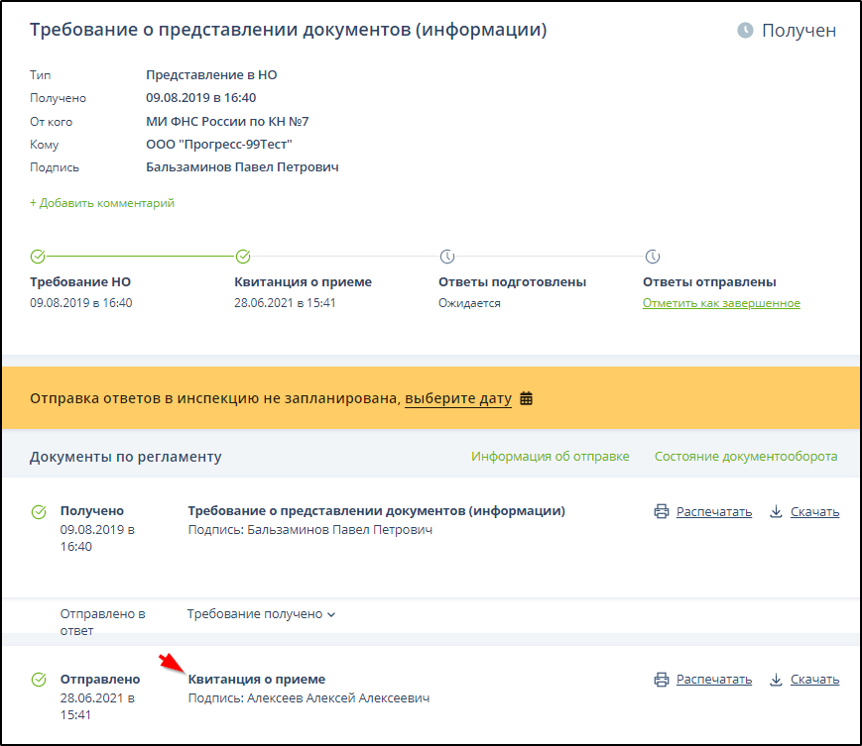Screen dimensions: 862x746
Task: Click download icon for Квитанция о приеме
Action: click(x=777, y=680)
